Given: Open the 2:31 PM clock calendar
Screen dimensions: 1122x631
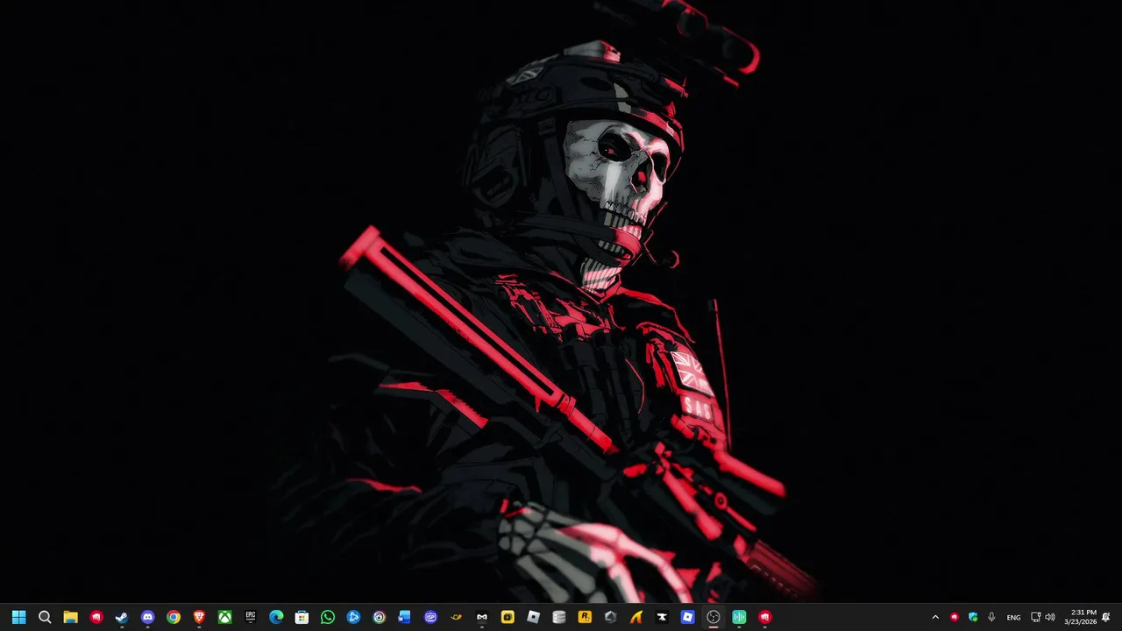Looking at the screenshot, I should pyautogui.click(x=1080, y=617).
